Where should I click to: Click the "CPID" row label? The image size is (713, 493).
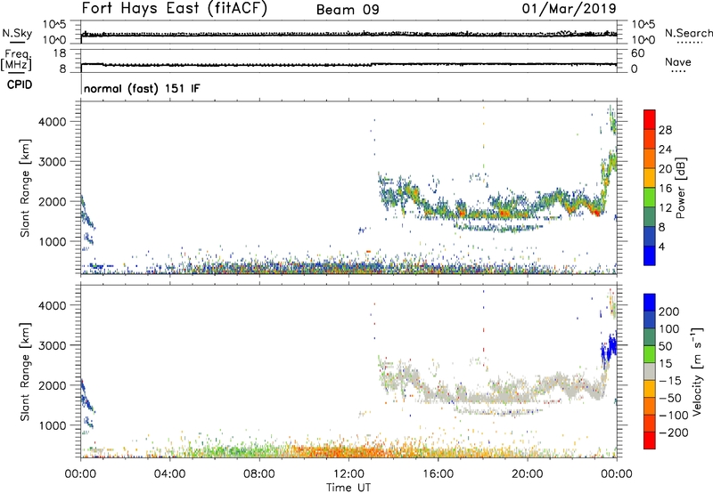(20, 85)
